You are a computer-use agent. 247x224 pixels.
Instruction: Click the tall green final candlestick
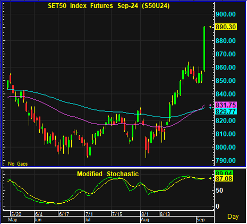click(205, 48)
